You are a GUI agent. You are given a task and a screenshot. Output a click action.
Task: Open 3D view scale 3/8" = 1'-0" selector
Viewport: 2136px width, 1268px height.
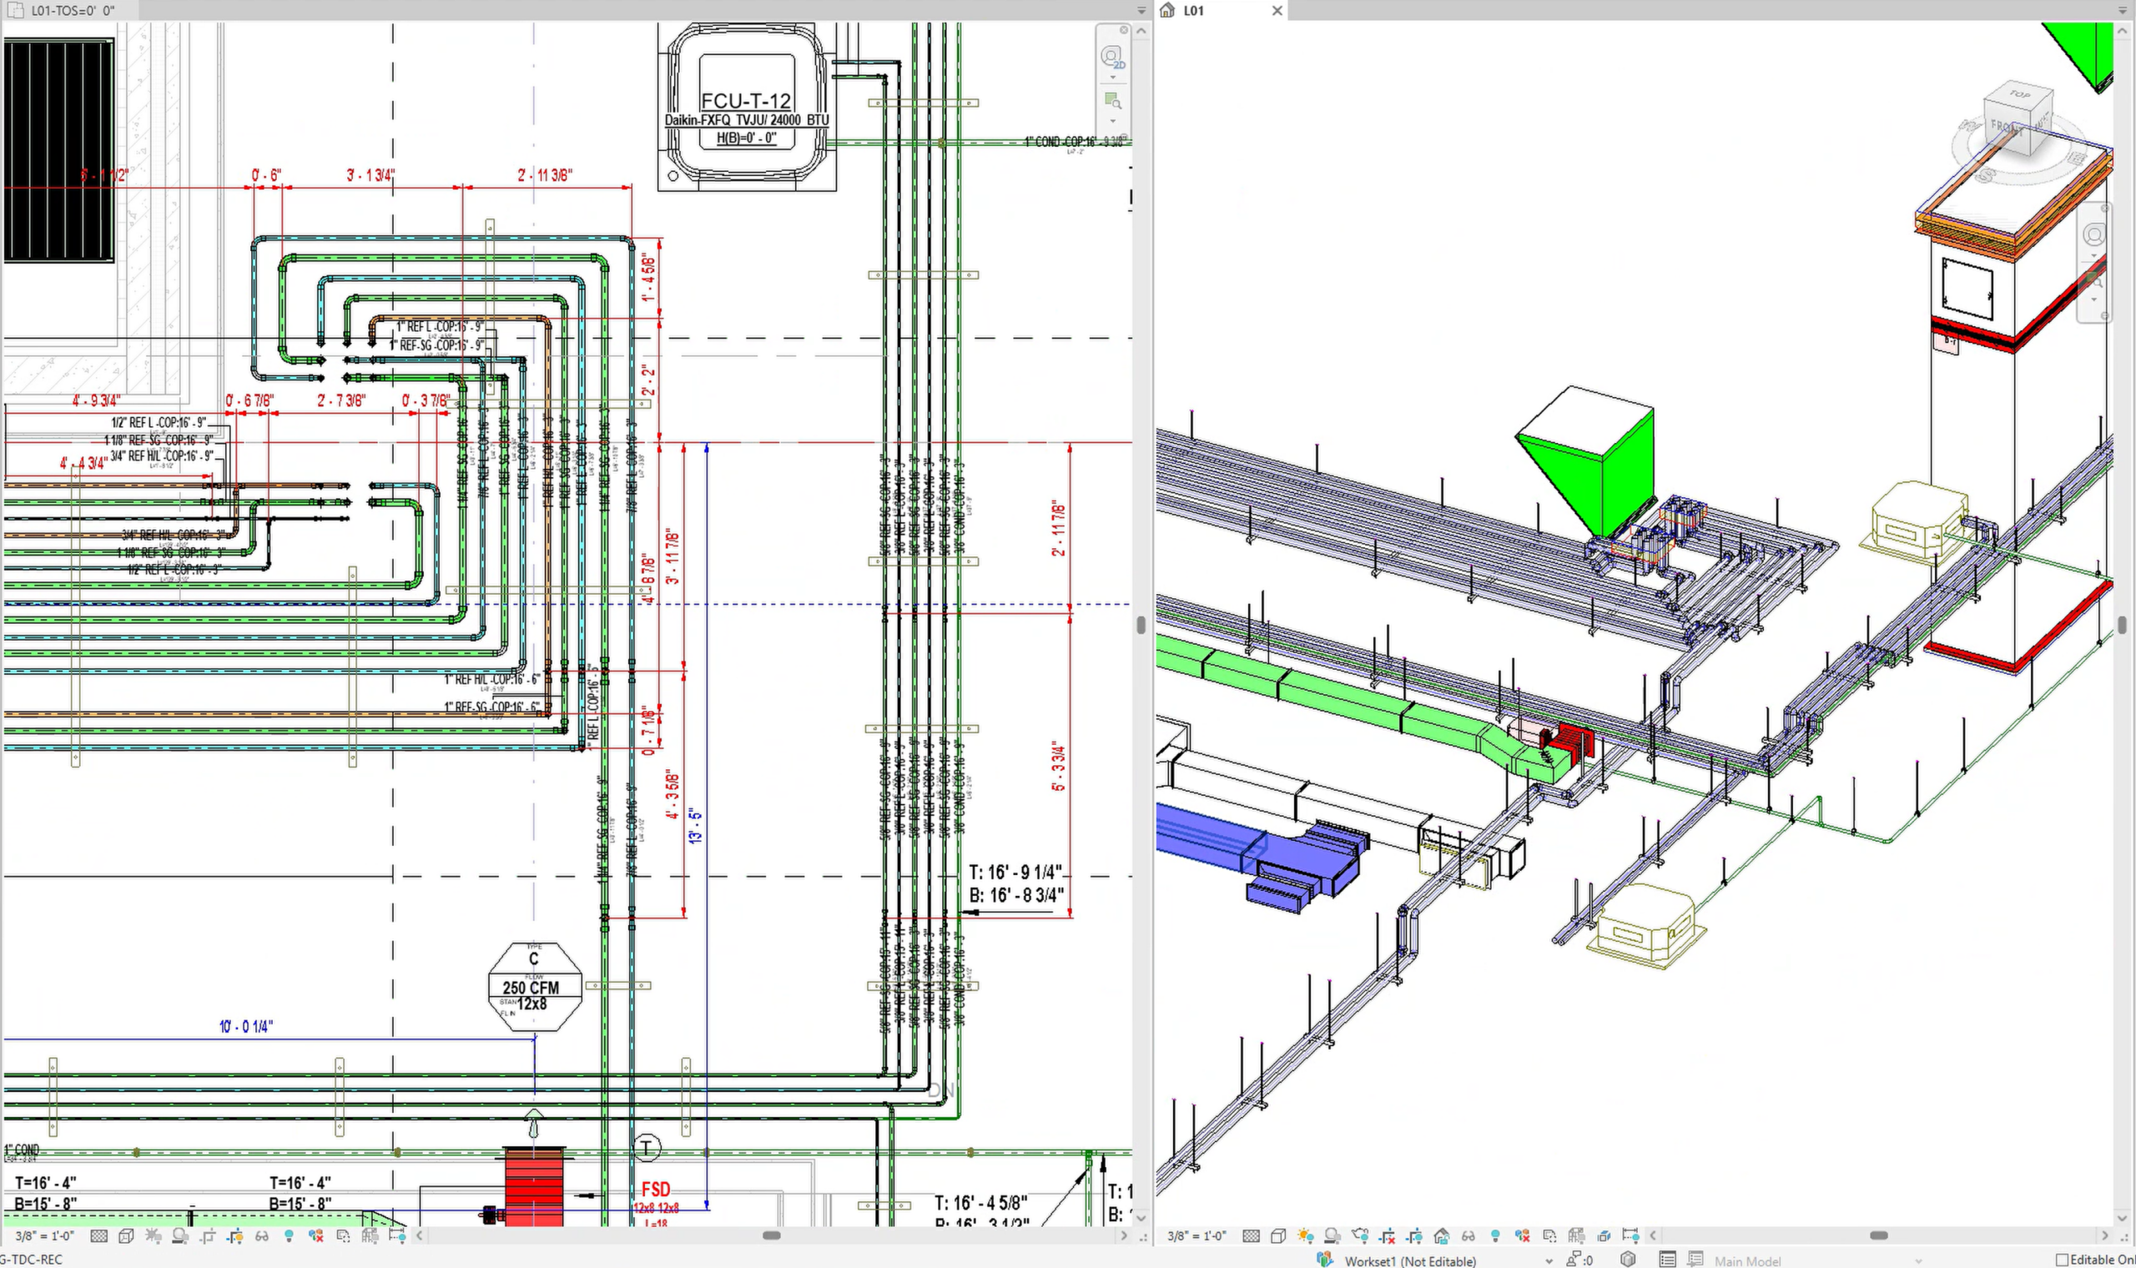pos(1197,1235)
